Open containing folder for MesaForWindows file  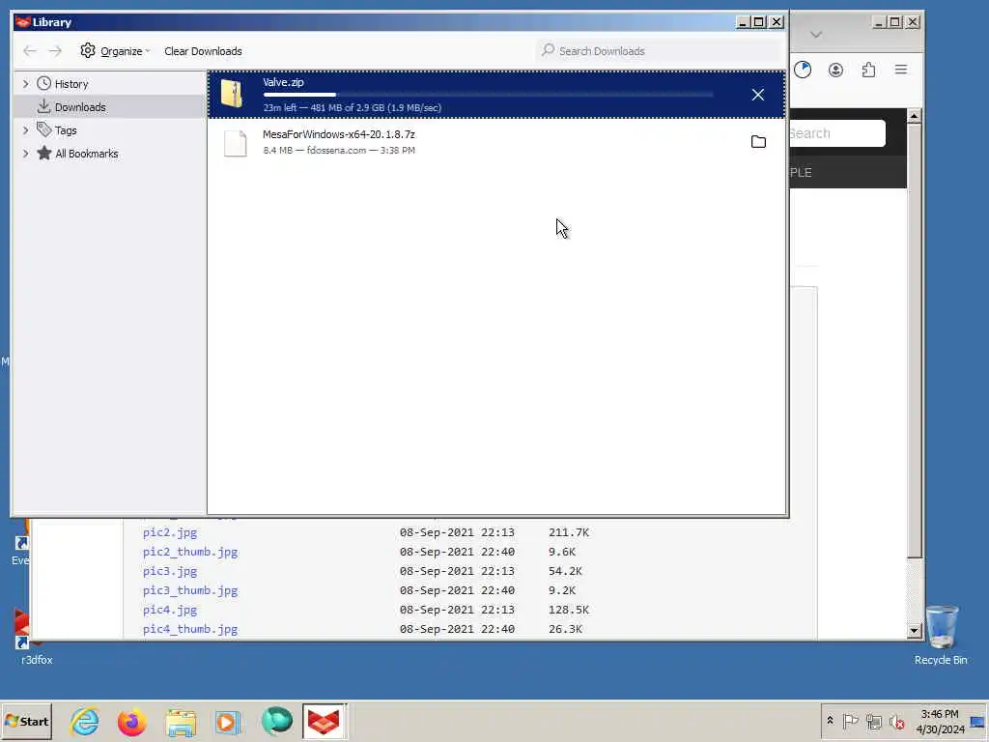(x=758, y=142)
